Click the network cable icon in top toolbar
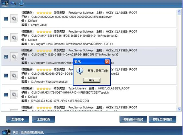Screen dimensions: 183x135 pyautogui.click(x=13, y=3)
